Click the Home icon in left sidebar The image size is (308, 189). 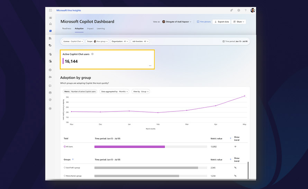[51, 24]
